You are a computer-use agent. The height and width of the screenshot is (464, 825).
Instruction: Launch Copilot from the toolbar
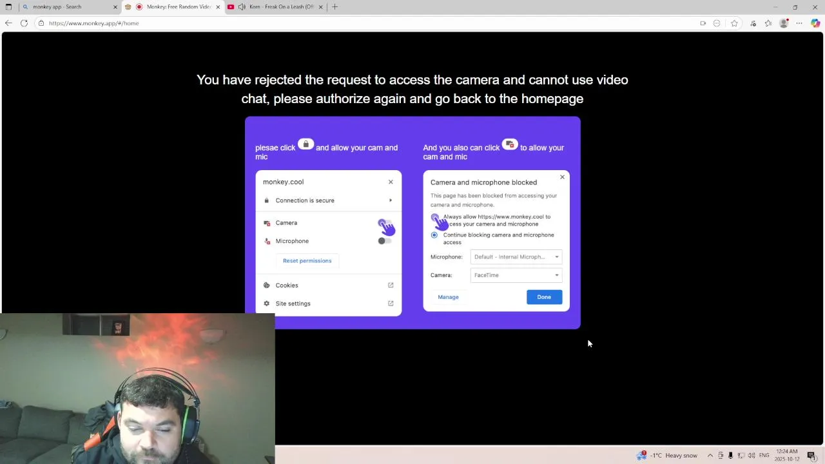pos(815,23)
